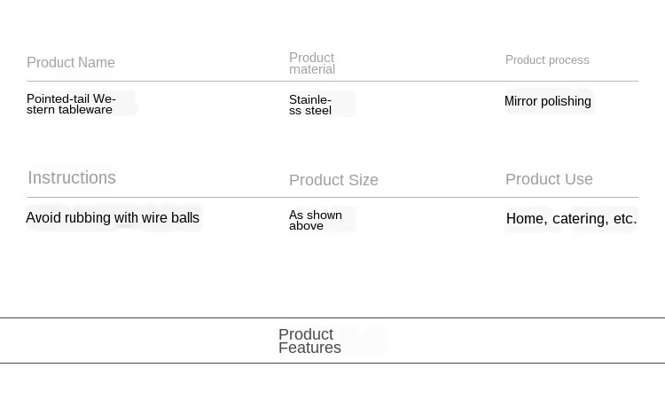The height and width of the screenshot is (415, 665).
Task: Click the Product material header label
Action: [312, 64]
